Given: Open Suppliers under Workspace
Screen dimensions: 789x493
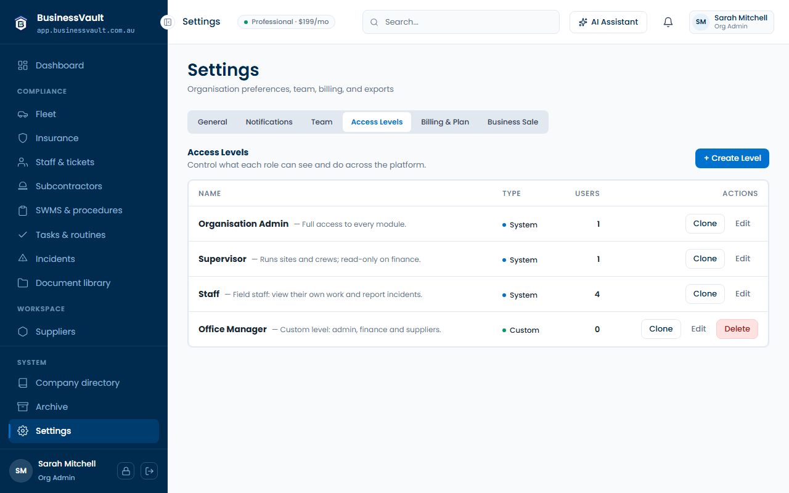Looking at the screenshot, I should point(84,332).
